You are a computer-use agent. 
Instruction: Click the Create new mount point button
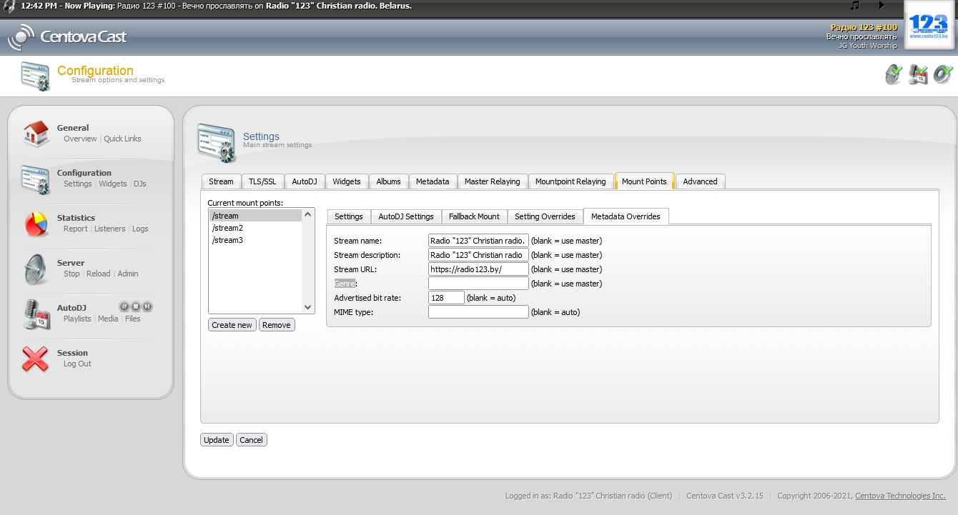tap(232, 325)
